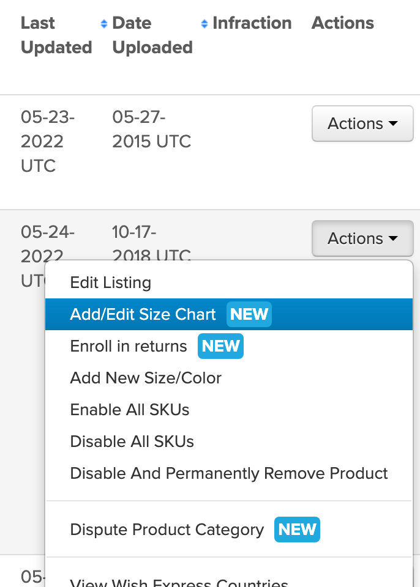Click the NEW badge beside Enroll in returns

click(x=220, y=346)
